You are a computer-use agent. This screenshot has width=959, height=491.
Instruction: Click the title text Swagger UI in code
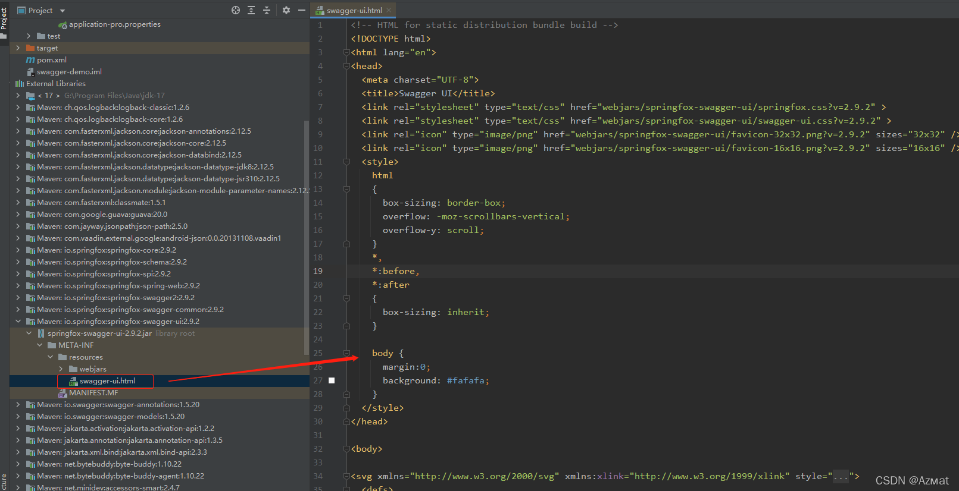pos(426,93)
